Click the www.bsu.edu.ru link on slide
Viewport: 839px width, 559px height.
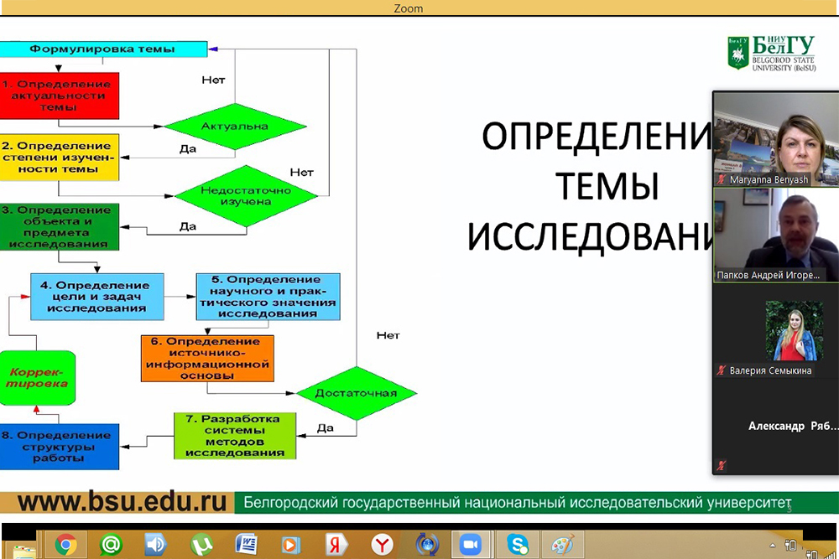[x=122, y=503]
